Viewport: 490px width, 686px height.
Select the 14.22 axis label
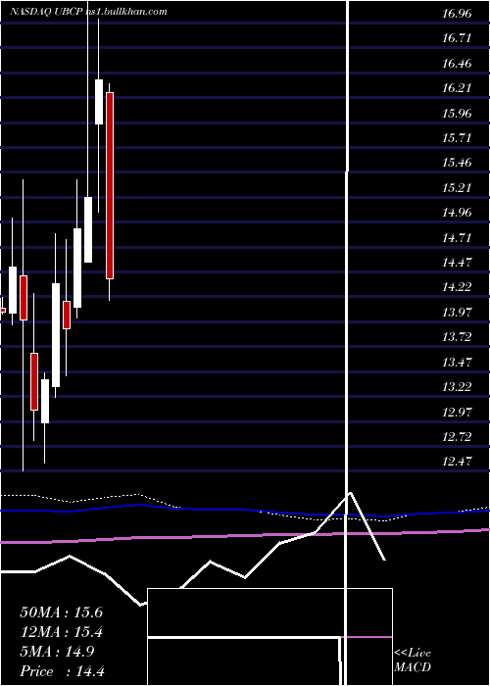[457, 287]
